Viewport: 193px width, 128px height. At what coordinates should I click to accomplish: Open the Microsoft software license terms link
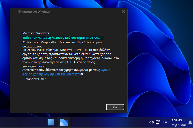(x=51, y=74)
